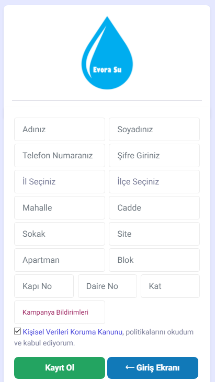
Task: Click the Daire No input field
Action: click(x=108, y=286)
